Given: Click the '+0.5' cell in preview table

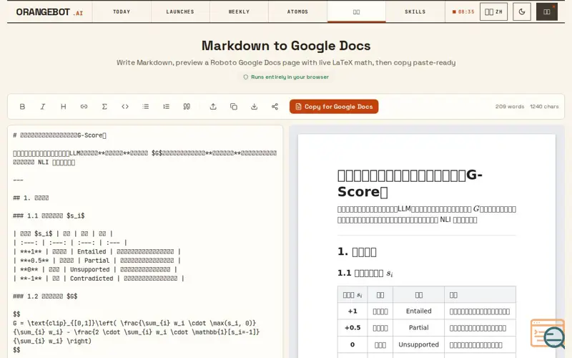Looking at the screenshot, I should (x=352, y=328).
